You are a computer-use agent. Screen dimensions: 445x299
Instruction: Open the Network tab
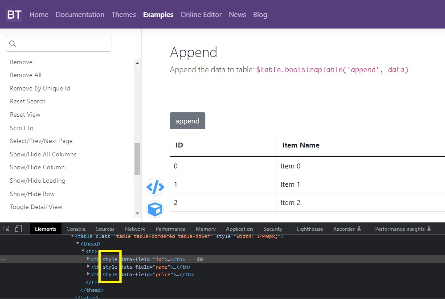coord(135,229)
